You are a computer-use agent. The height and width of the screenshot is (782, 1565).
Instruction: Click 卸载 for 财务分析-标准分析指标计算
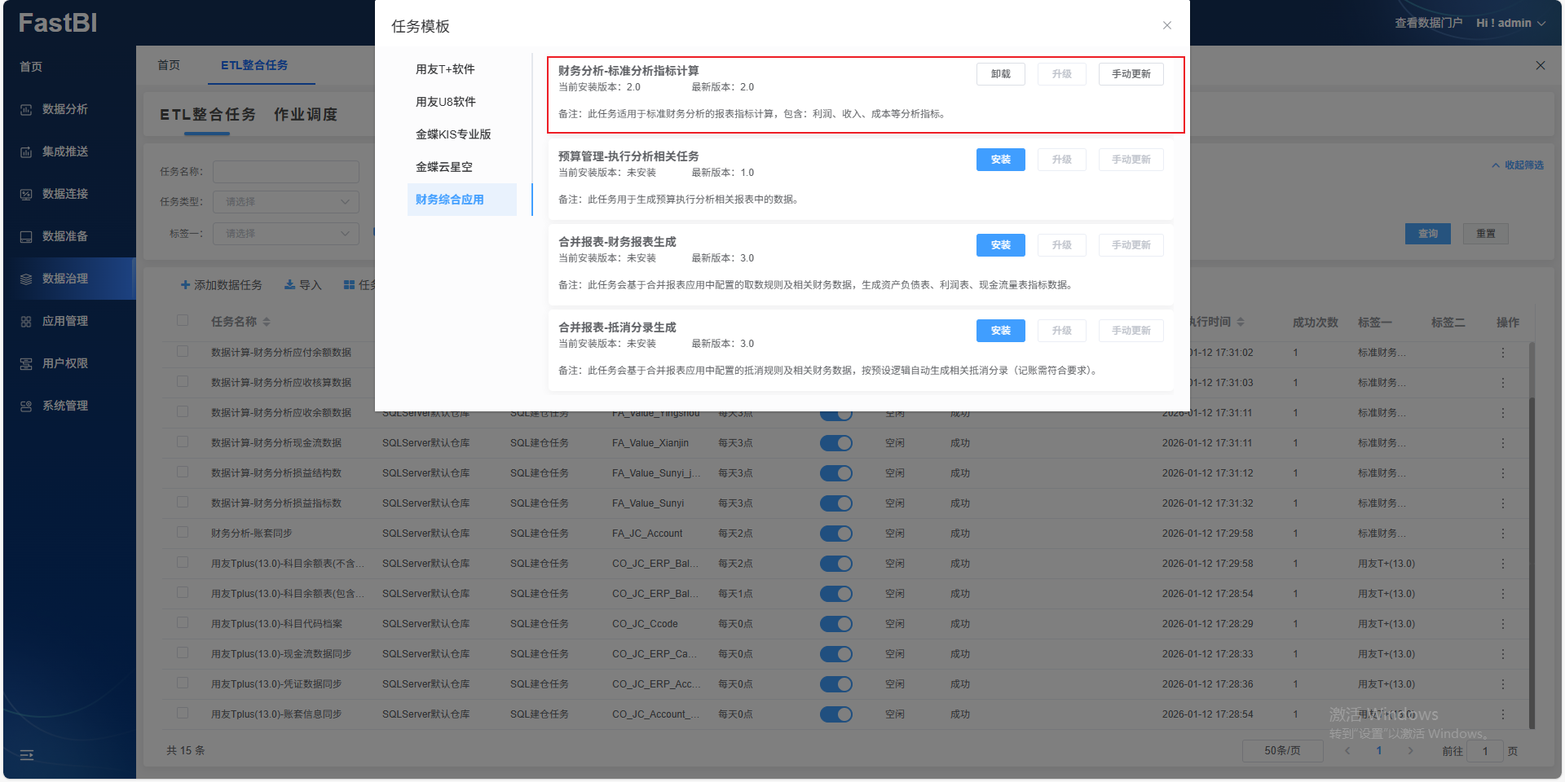click(x=1000, y=74)
